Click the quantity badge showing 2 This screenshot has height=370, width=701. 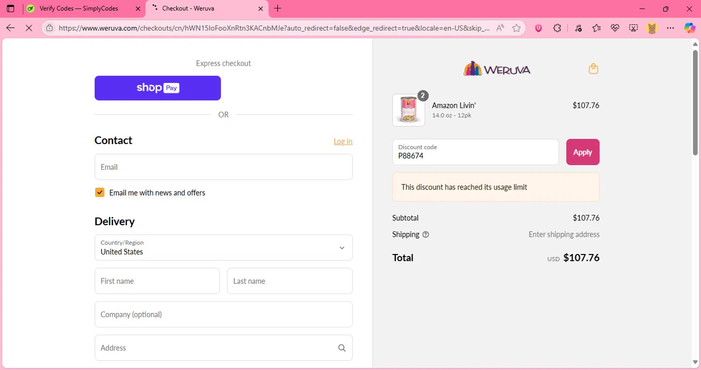pos(422,96)
